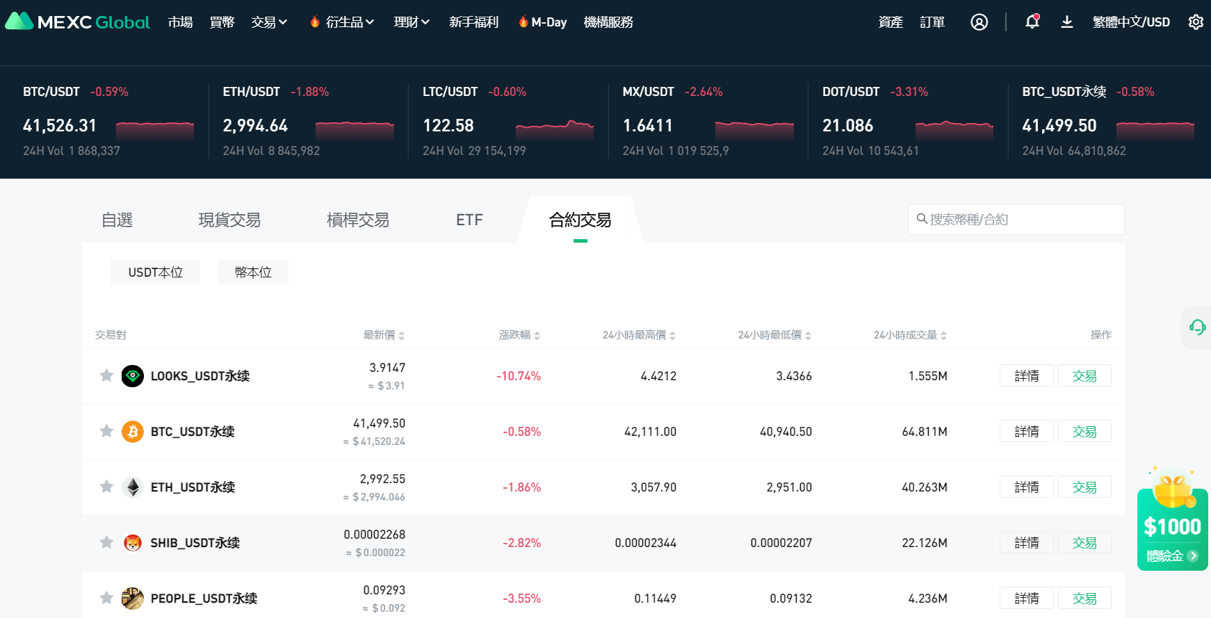This screenshot has width=1211, height=618.
Task: Expand the 交易 dropdown menu
Action: (x=270, y=22)
